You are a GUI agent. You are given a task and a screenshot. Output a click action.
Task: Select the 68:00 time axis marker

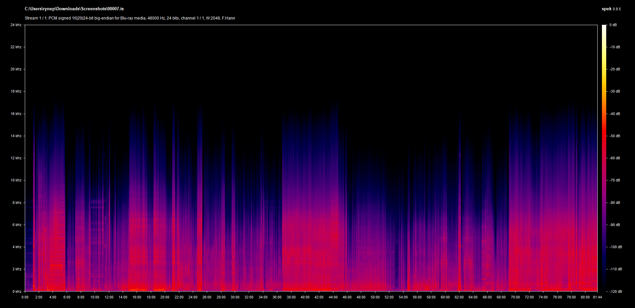pos(501,297)
